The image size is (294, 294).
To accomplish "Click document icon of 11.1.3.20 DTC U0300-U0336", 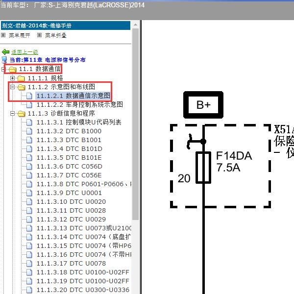I will (29, 290).
